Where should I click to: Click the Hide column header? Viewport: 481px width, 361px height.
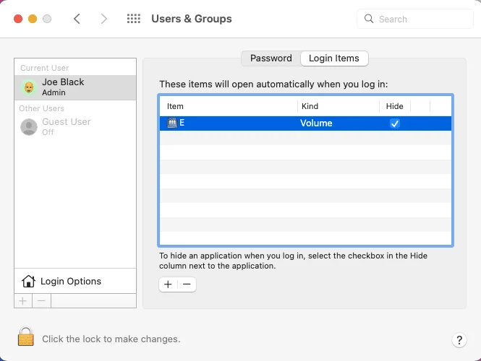point(394,106)
